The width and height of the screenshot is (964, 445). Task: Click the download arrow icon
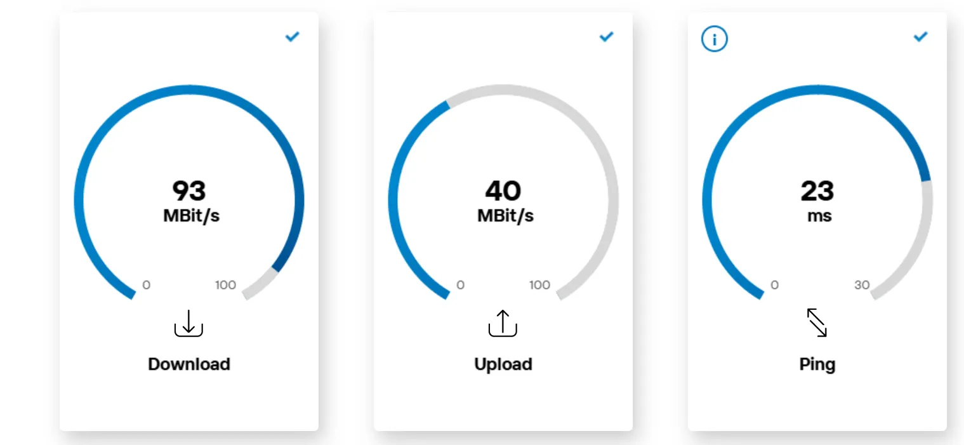tap(188, 324)
